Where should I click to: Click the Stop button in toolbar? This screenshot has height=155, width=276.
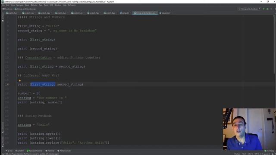click(x=271, y=9)
